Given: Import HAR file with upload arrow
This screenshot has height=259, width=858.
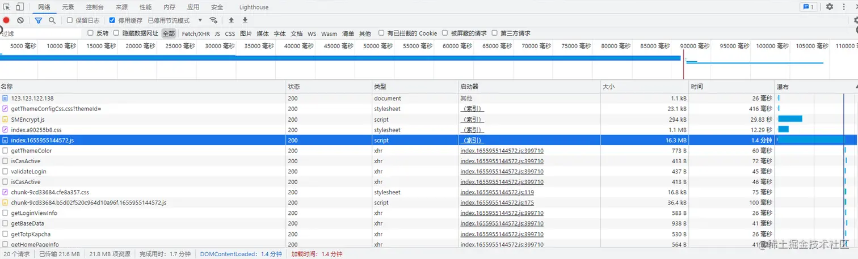Looking at the screenshot, I should (231, 20).
